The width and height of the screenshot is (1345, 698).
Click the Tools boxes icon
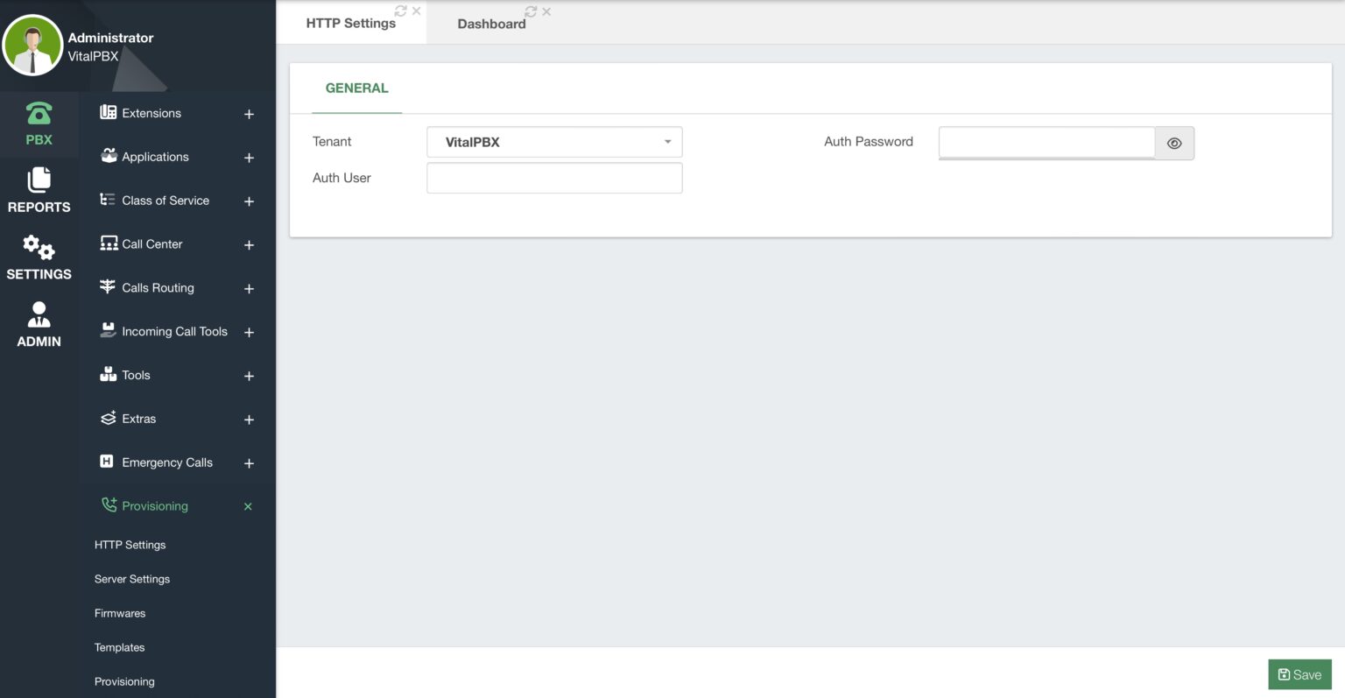point(108,374)
